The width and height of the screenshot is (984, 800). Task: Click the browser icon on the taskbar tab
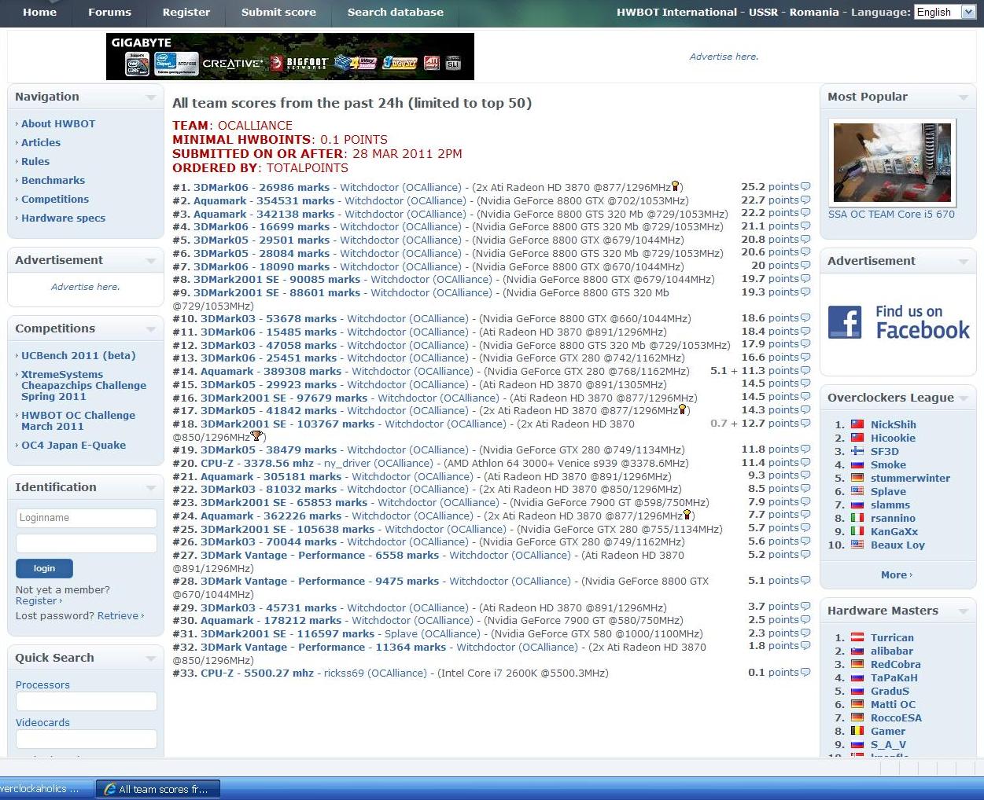(109, 789)
